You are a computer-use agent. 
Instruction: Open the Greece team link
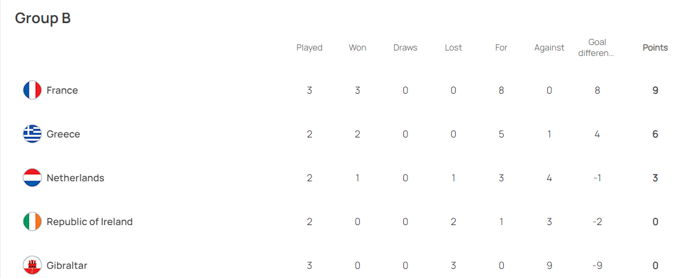coord(63,134)
